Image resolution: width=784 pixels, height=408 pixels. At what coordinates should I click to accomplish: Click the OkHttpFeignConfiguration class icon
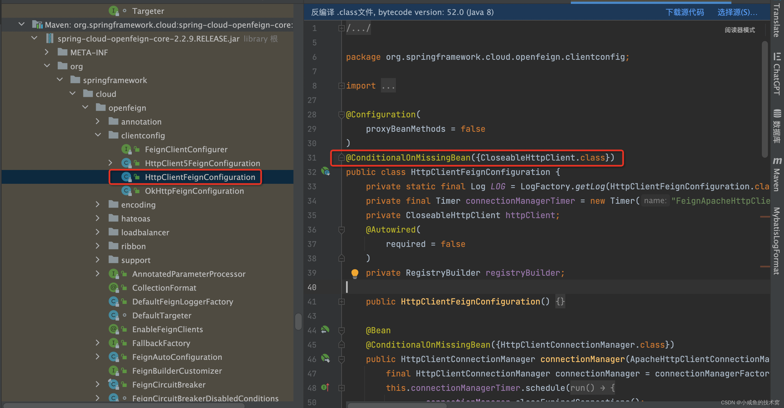[126, 191]
